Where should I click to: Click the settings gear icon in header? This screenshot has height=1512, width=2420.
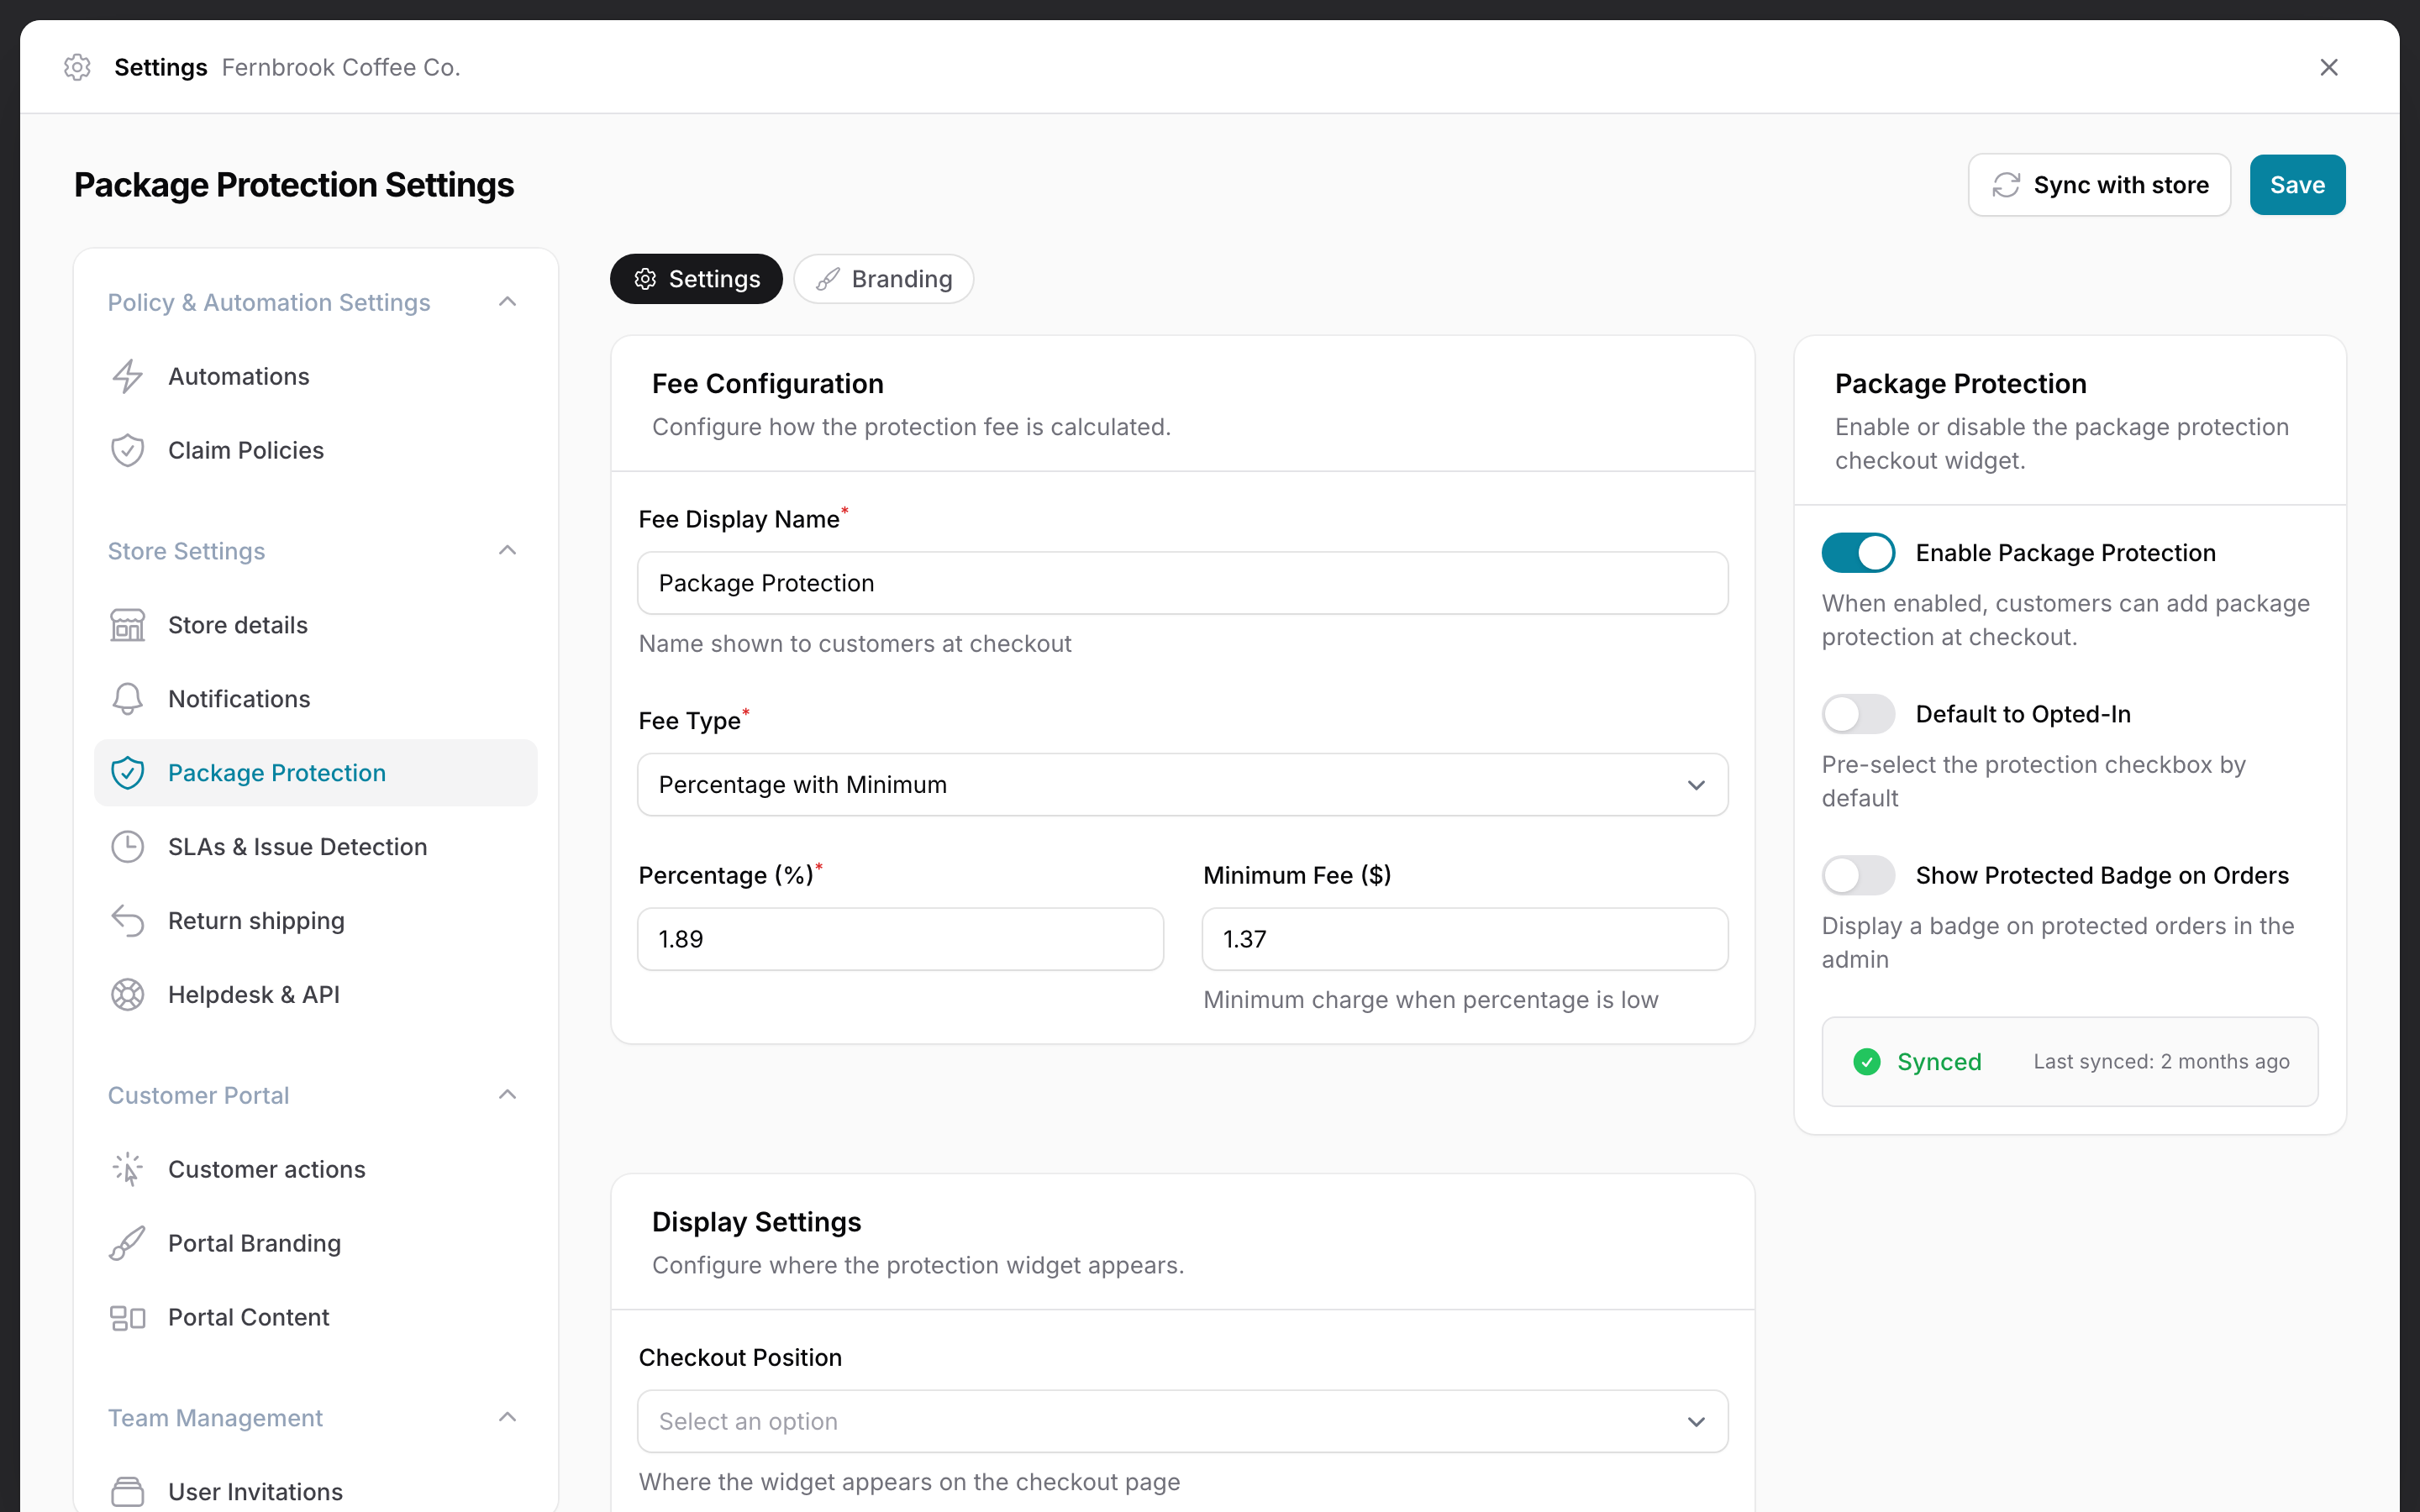(x=77, y=67)
